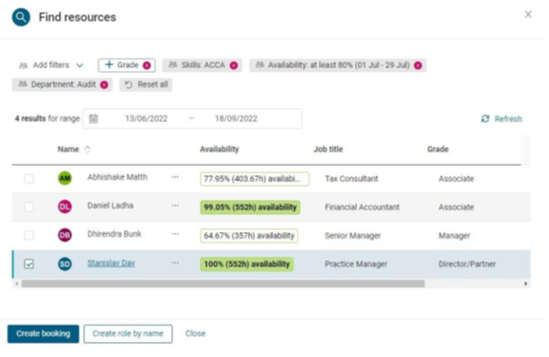Click the Availability at least 80% chip
Screen dimensions: 549x357
[x=338, y=65]
